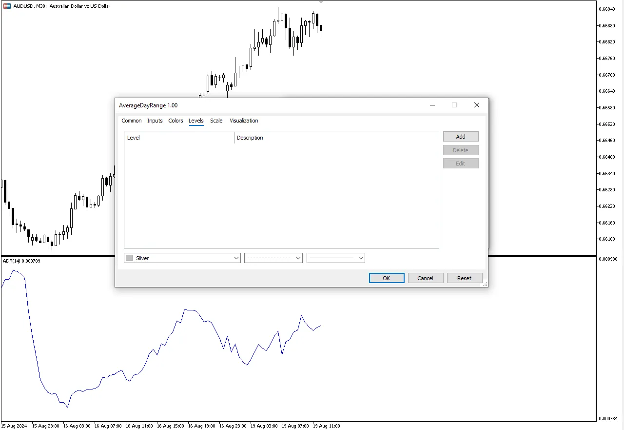Screen dimensions: 624x430
Task: Click the Silver color swatch
Action: (x=129, y=258)
